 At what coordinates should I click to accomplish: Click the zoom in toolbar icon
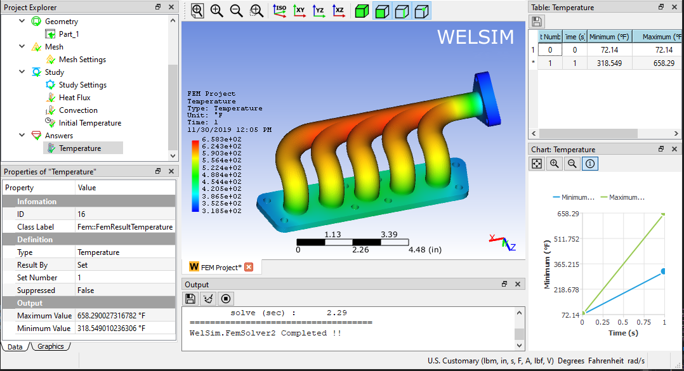click(217, 11)
